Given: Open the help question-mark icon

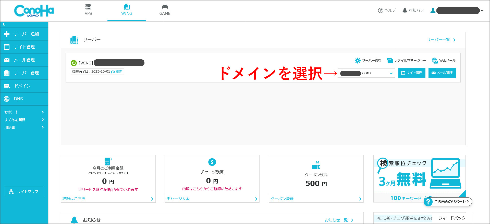Looking at the screenshot, I should (380, 10).
